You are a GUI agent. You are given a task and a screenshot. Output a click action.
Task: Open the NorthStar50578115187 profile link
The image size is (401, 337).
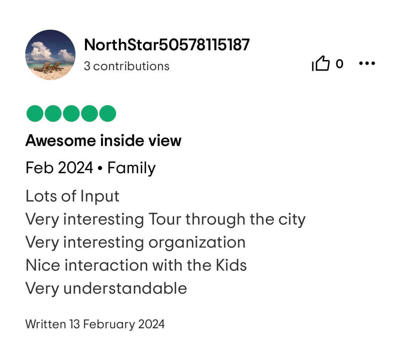[167, 45]
